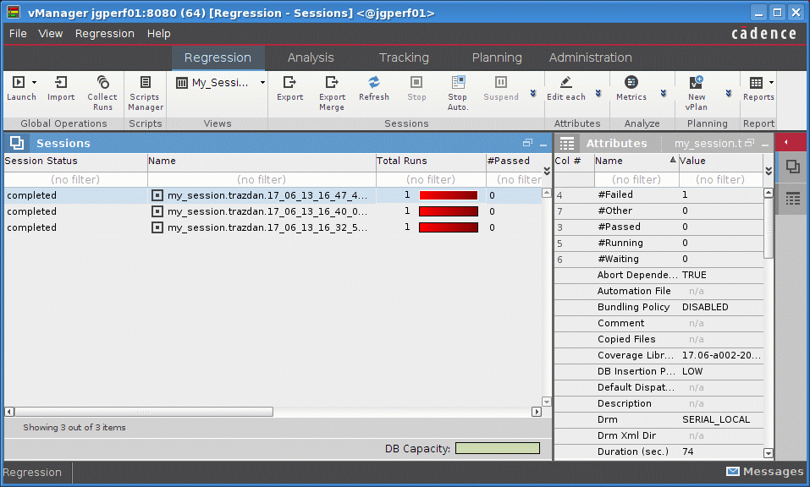Open the Import sessions tool
This screenshot has width=810, height=487.
pos(61,88)
